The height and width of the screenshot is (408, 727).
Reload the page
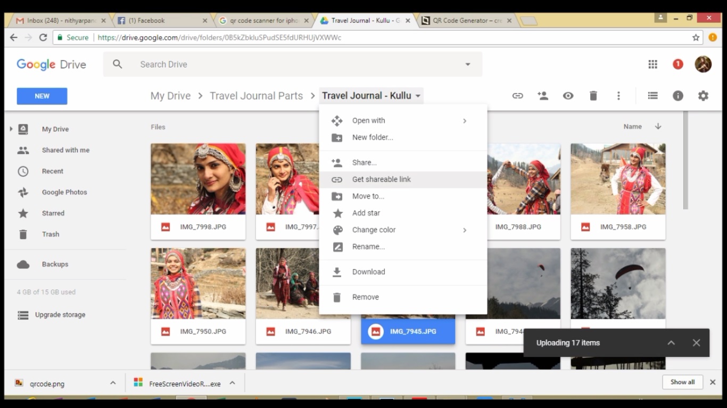pos(43,38)
